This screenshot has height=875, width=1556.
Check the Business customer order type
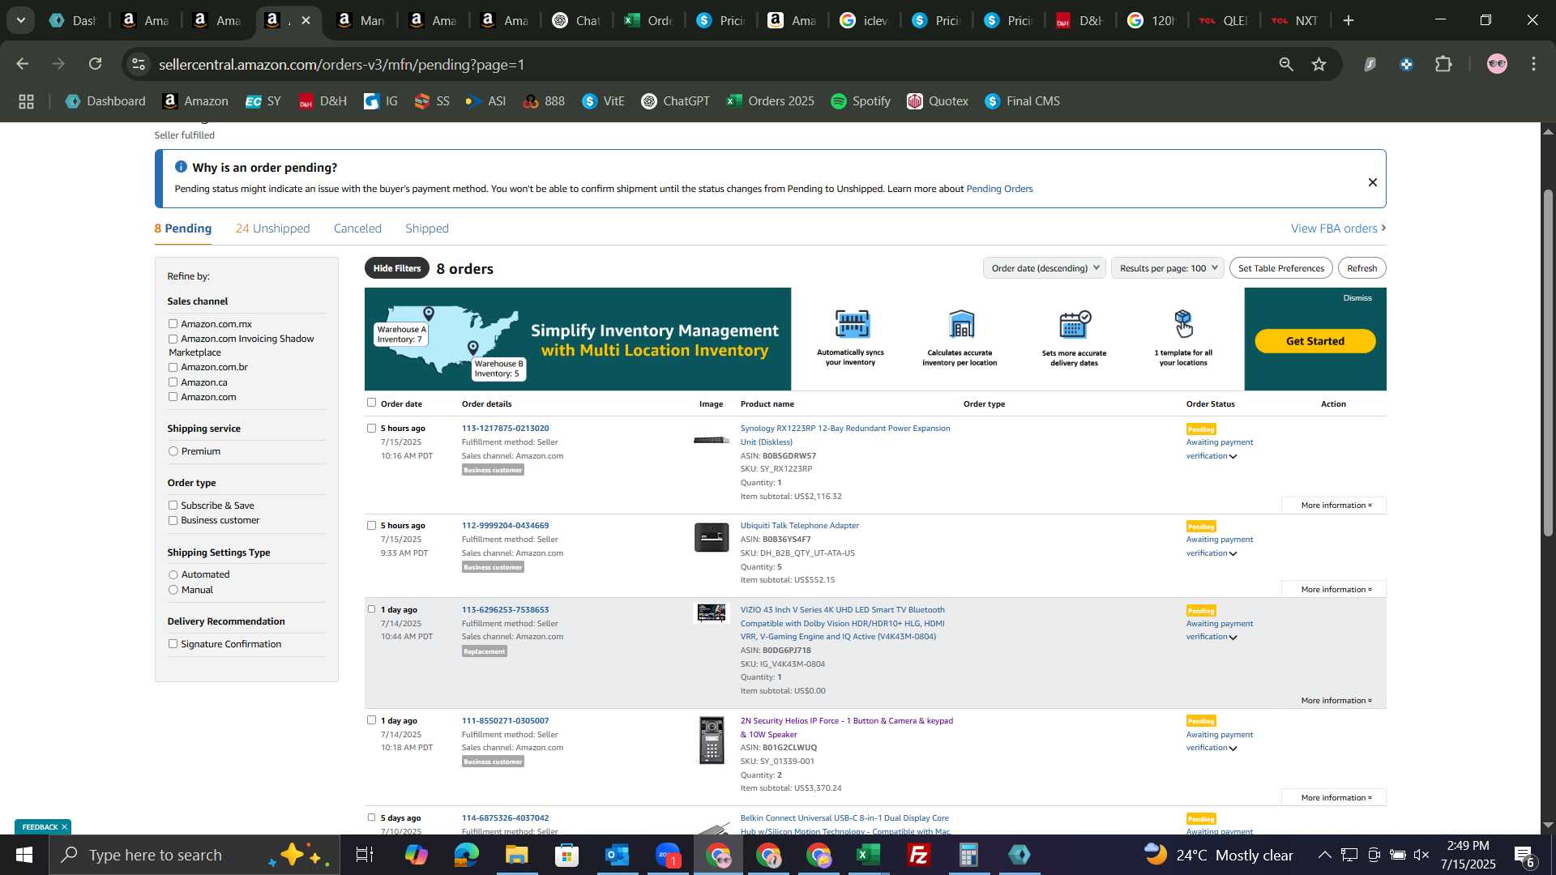tap(173, 520)
